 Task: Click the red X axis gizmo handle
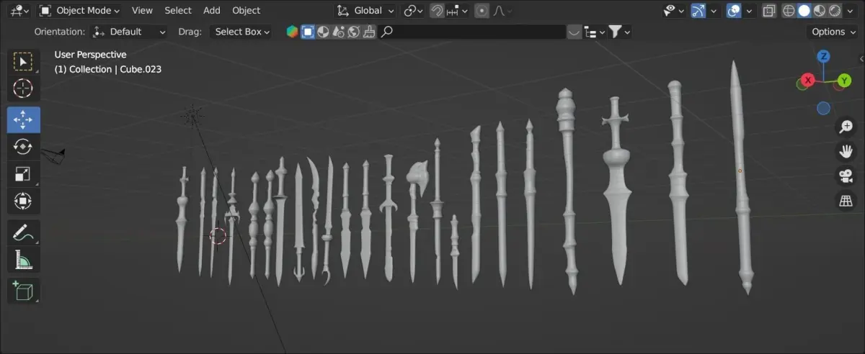pyautogui.click(x=807, y=80)
